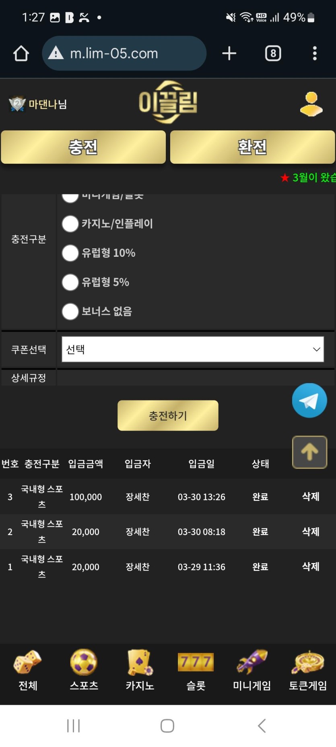This screenshot has width=336, height=747.
Task: Delete the 03-29 11:36 deposit record
Action: [311, 567]
